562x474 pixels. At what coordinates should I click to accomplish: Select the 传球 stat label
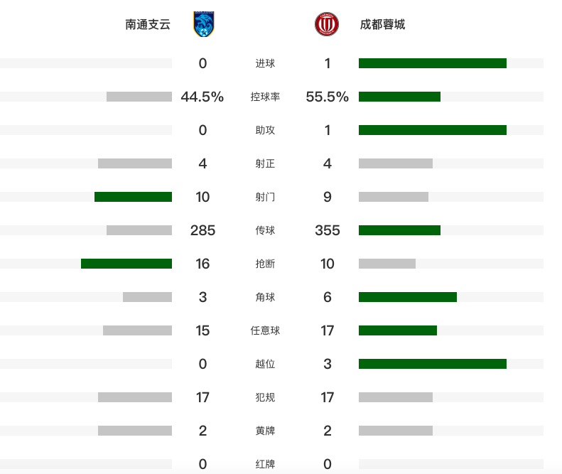(265, 230)
